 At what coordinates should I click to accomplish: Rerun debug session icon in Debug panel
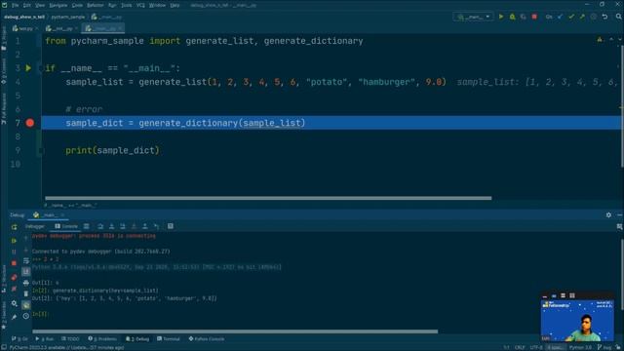(15, 227)
